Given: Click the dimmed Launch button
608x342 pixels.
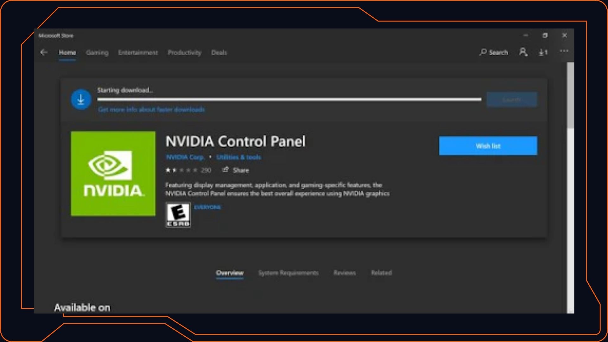Looking at the screenshot, I should pos(512,100).
